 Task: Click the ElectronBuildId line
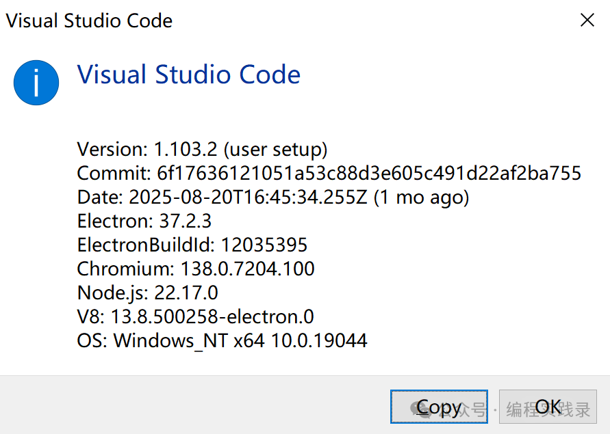coord(192,245)
